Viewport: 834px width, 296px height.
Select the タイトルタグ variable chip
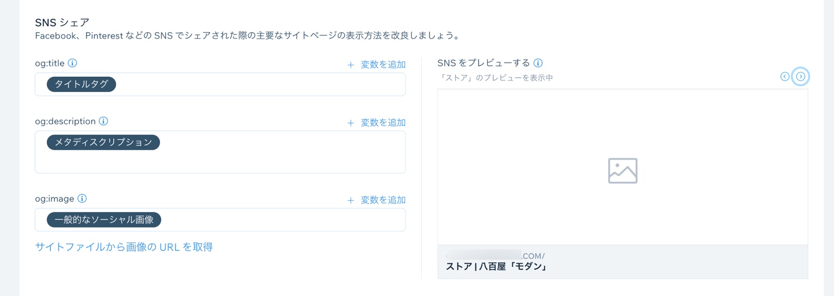click(82, 84)
